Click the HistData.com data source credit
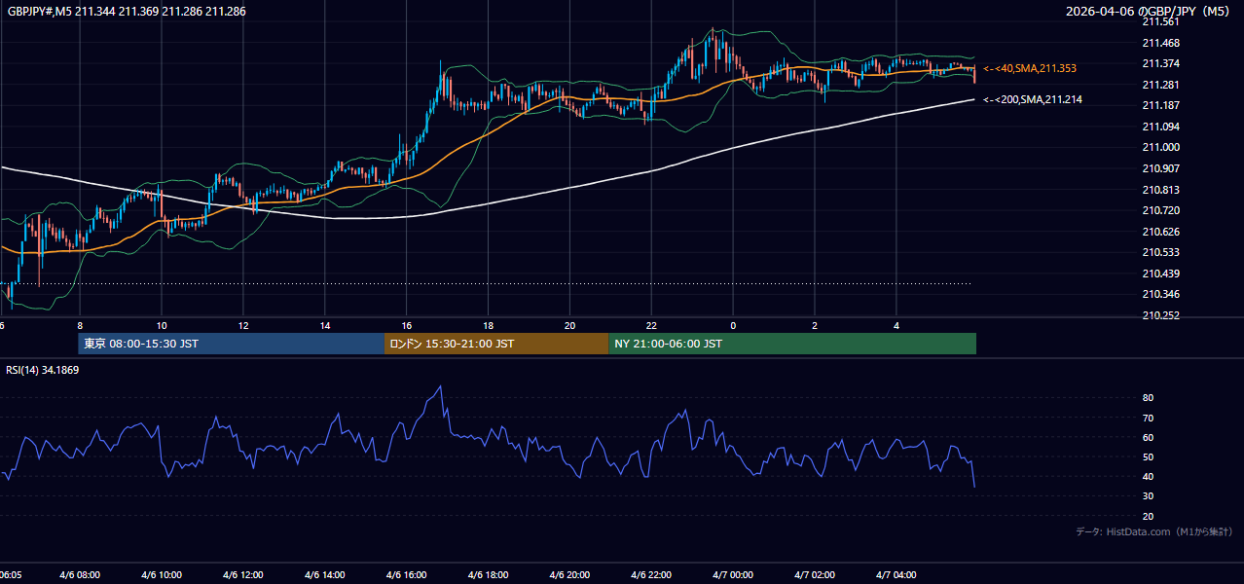 click(1154, 531)
